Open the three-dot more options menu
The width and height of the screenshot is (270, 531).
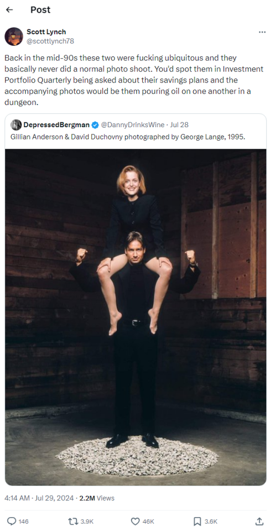pyautogui.click(x=262, y=32)
